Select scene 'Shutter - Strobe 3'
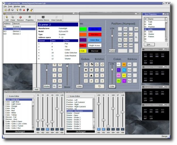The height and width of the screenshot is (145, 177). pyautogui.click(x=80, y=122)
